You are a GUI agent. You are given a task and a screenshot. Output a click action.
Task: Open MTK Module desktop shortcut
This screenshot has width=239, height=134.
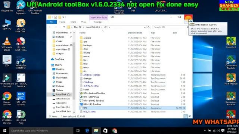point(231,79)
